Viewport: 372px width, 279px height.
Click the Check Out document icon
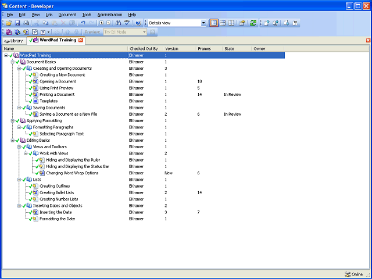[x=287, y=23]
